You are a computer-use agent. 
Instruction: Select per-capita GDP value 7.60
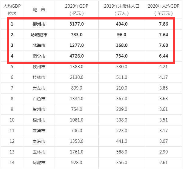[x=164, y=45]
